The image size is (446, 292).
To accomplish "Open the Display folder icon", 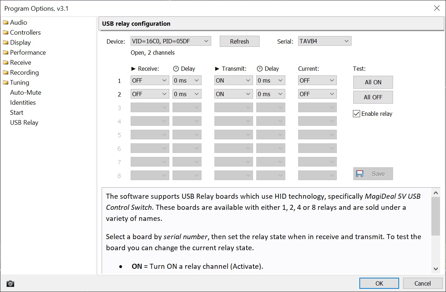I will pyautogui.click(x=5, y=43).
